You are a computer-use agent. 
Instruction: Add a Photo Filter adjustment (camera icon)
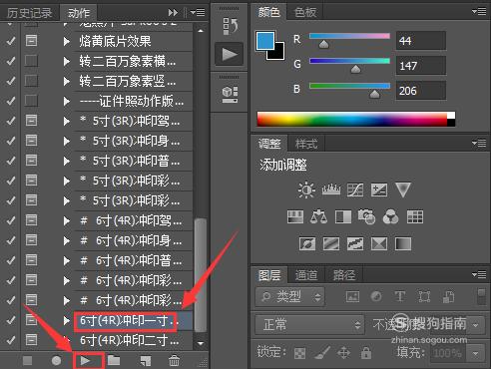point(366,216)
